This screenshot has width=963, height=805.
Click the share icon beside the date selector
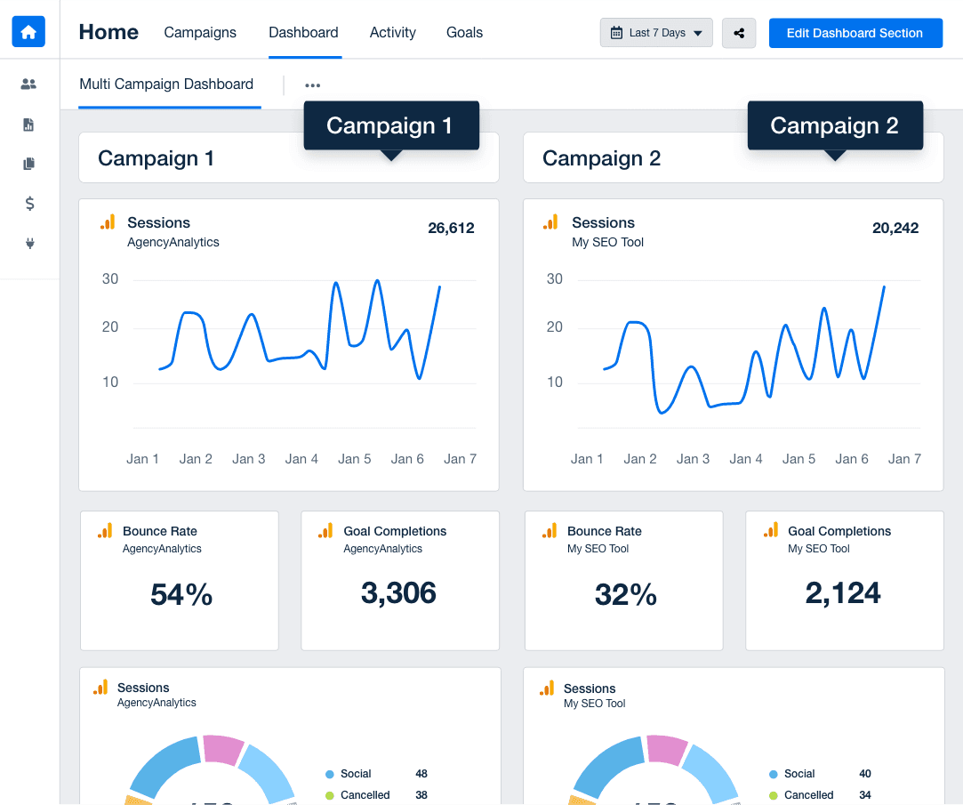pyautogui.click(x=739, y=32)
